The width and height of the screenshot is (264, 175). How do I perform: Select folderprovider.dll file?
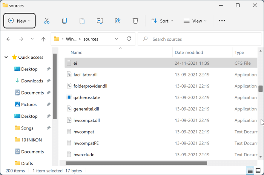point(161,86)
